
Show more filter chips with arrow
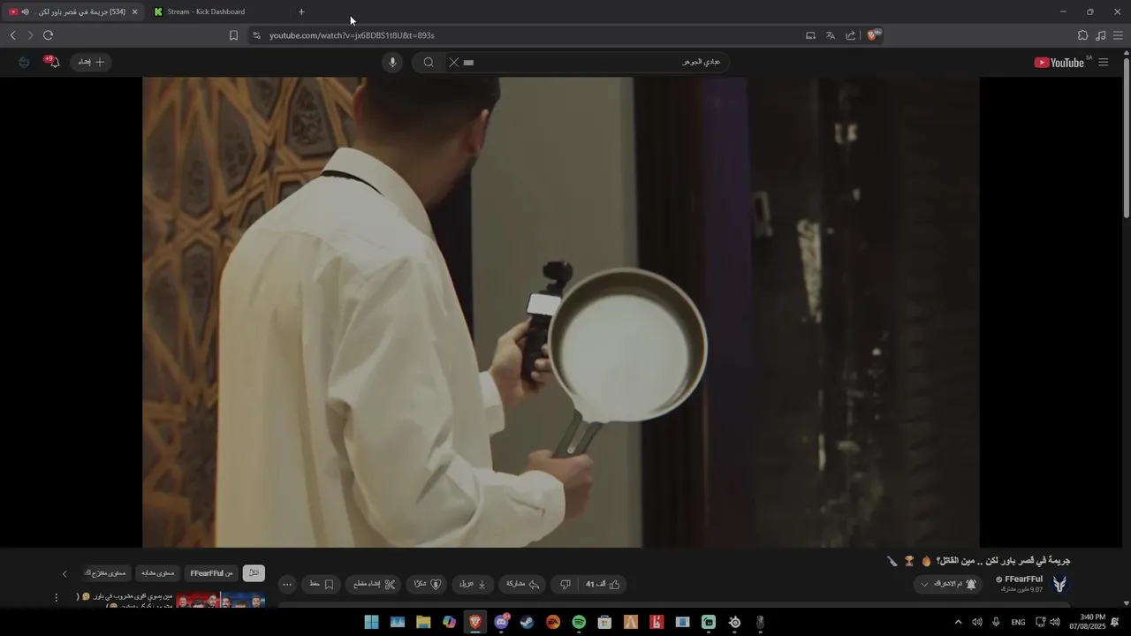(x=65, y=573)
